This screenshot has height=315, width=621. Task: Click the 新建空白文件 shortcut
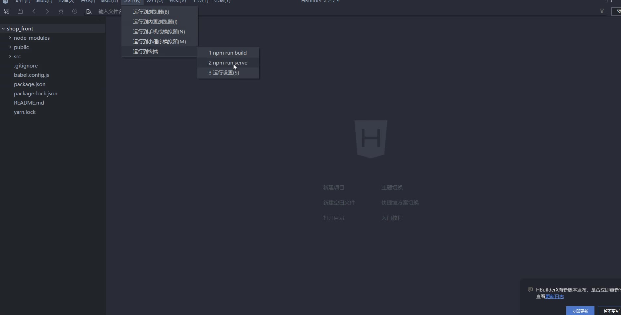(339, 202)
